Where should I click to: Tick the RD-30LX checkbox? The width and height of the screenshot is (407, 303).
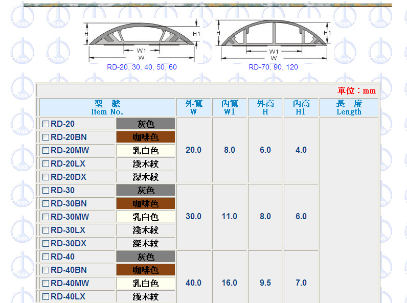coord(46,230)
